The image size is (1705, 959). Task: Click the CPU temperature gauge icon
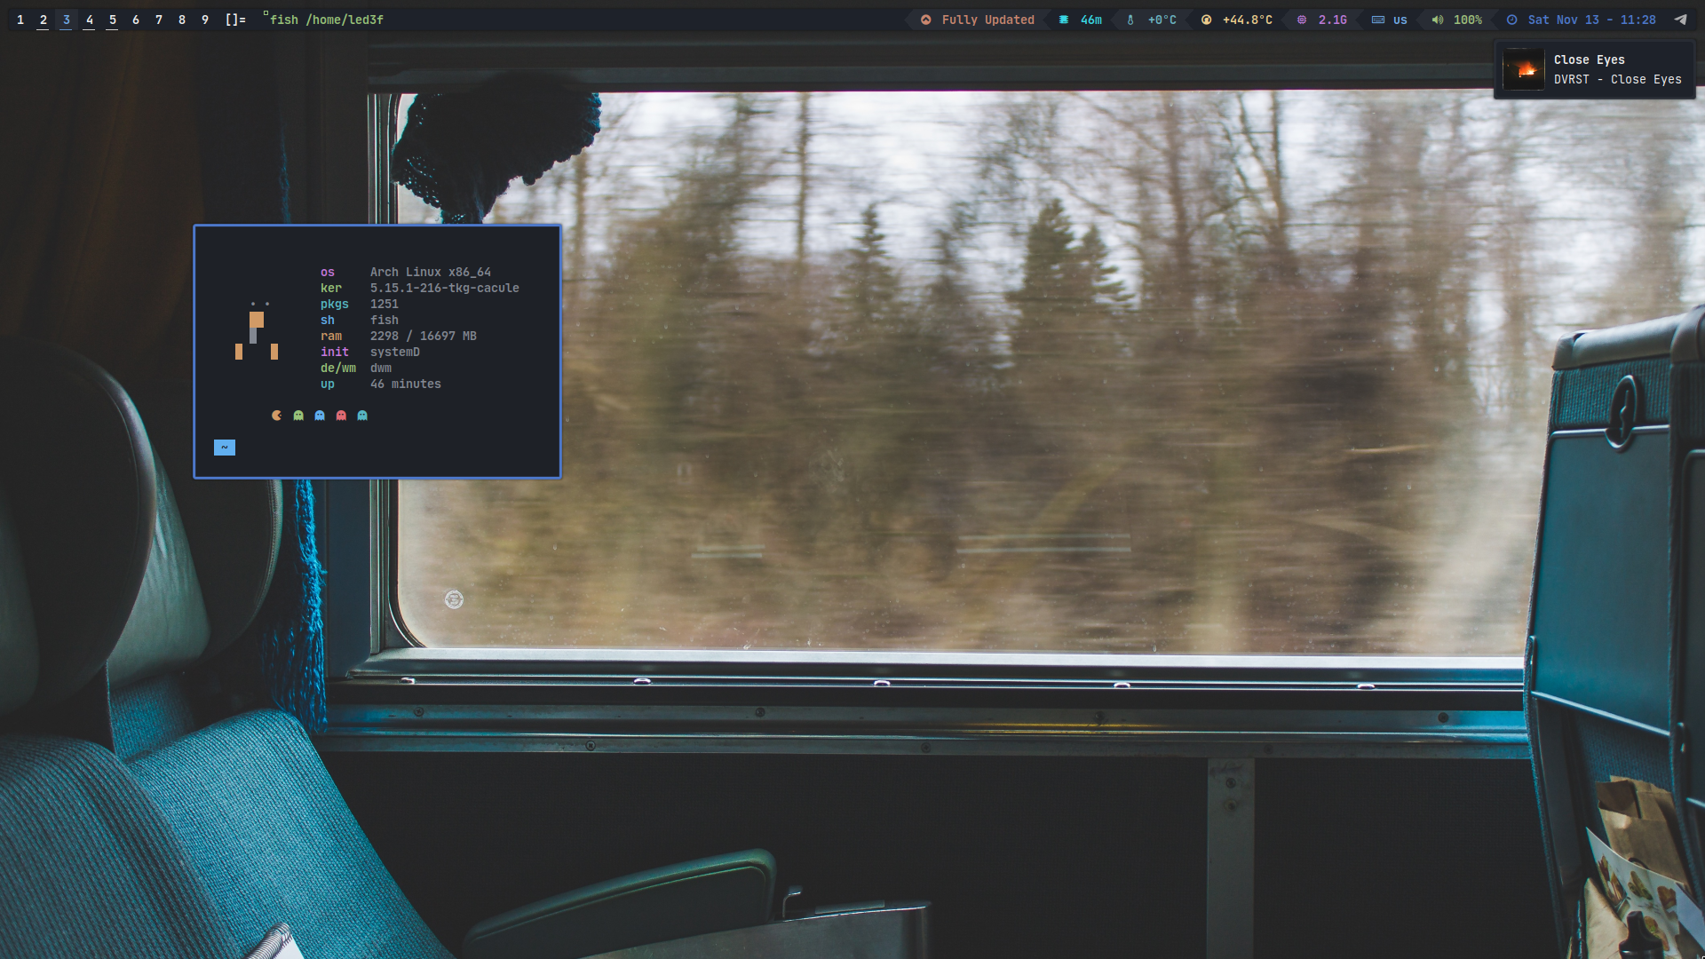coord(1206,20)
